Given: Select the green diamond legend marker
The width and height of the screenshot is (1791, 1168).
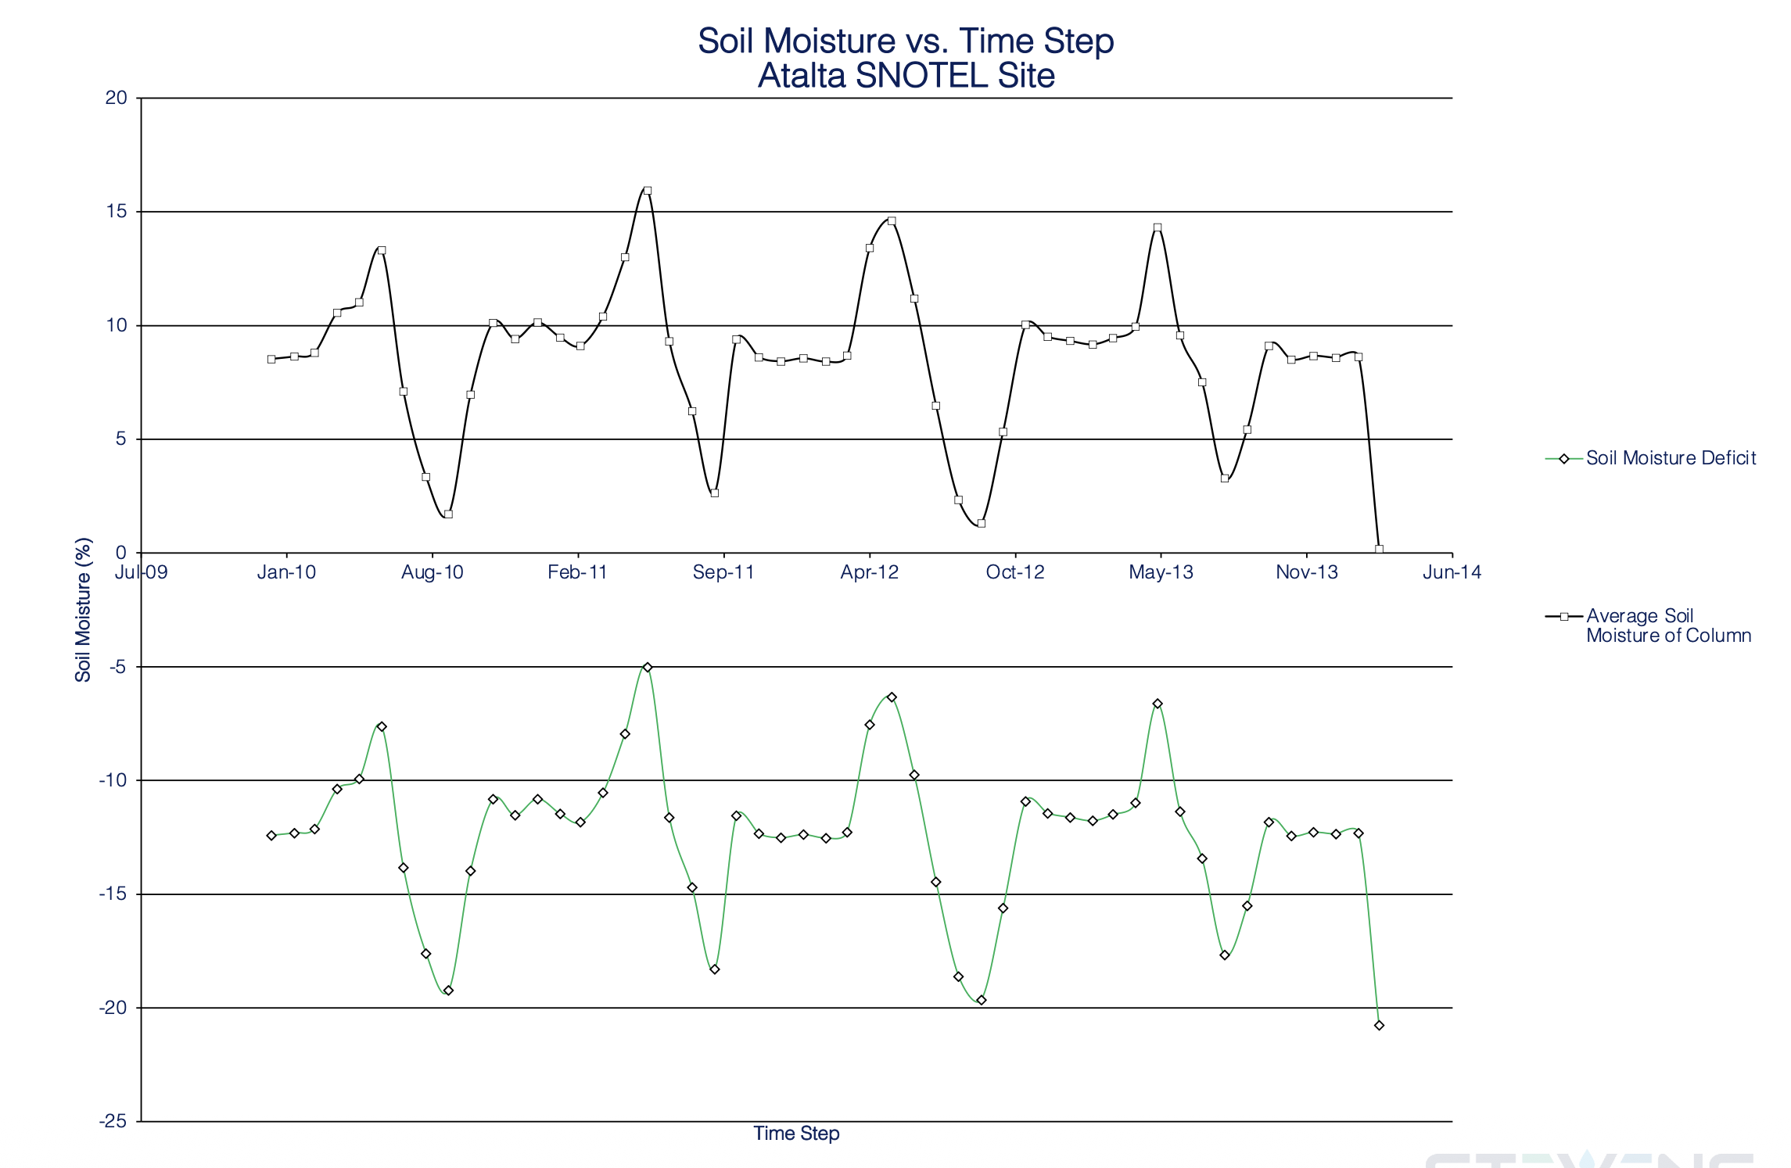Looking at the screenshot, I should [1564, 459].
